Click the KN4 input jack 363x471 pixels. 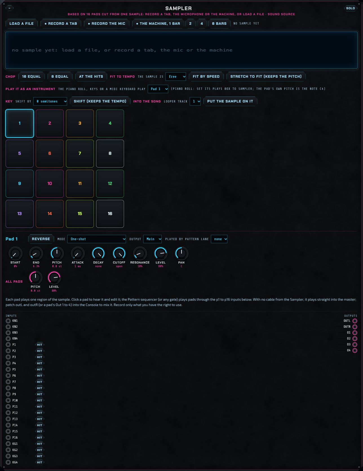point(8,338)
